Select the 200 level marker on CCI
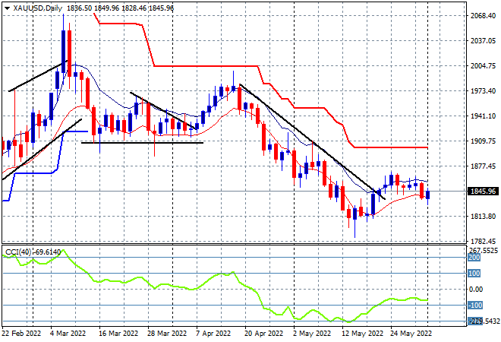This screenshot has width=501, height=342. [474, 258]
